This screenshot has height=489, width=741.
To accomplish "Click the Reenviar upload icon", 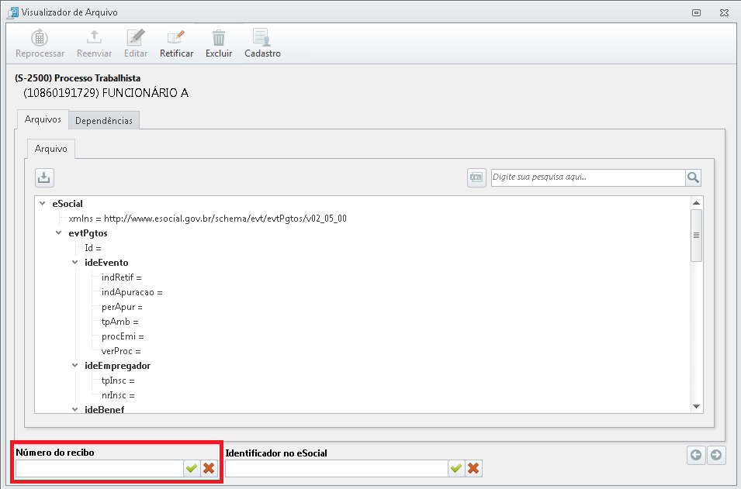I will coord(94,38).
